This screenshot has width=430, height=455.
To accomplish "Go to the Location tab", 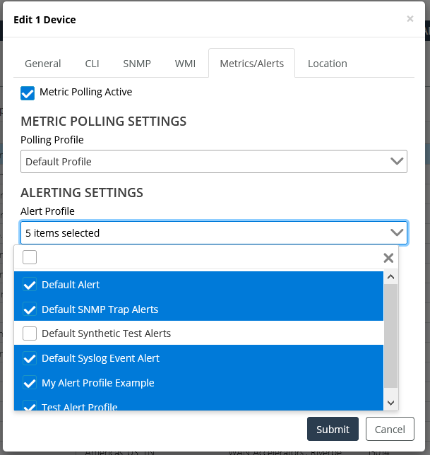I will (x=327, y=64).
